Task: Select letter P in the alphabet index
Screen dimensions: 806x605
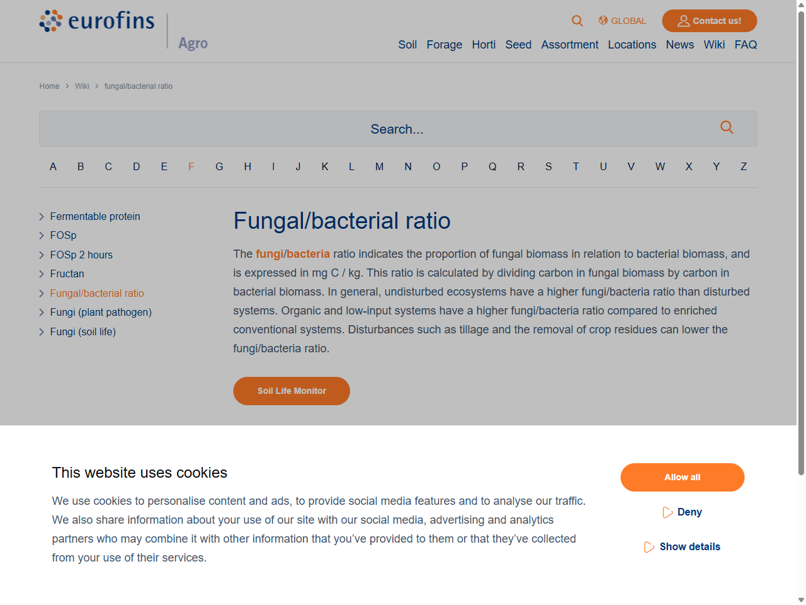Action: (x=464, y=167)
